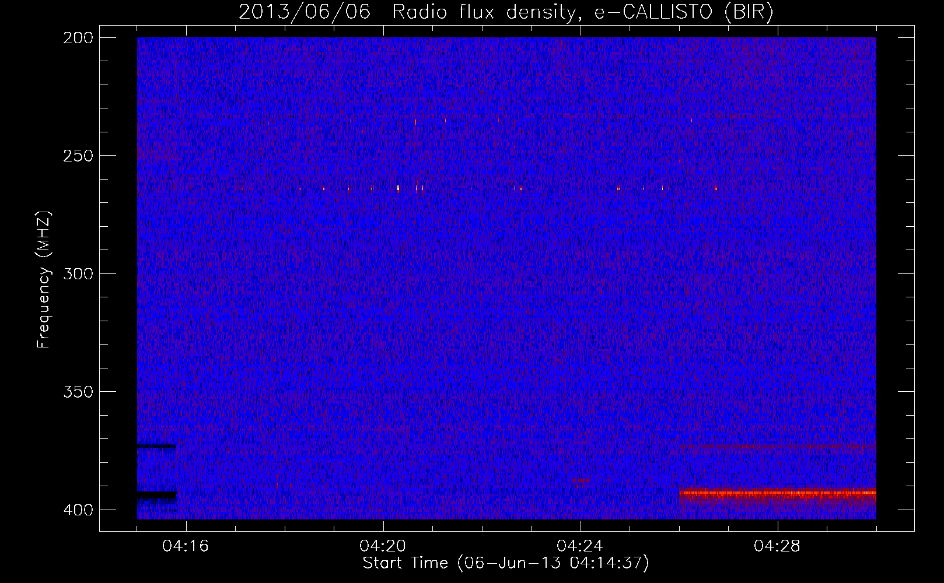This screenshot has width=944, height=583.
Task: Click the black dropout stripe near 373 MHz
Action: pos(156,446)
